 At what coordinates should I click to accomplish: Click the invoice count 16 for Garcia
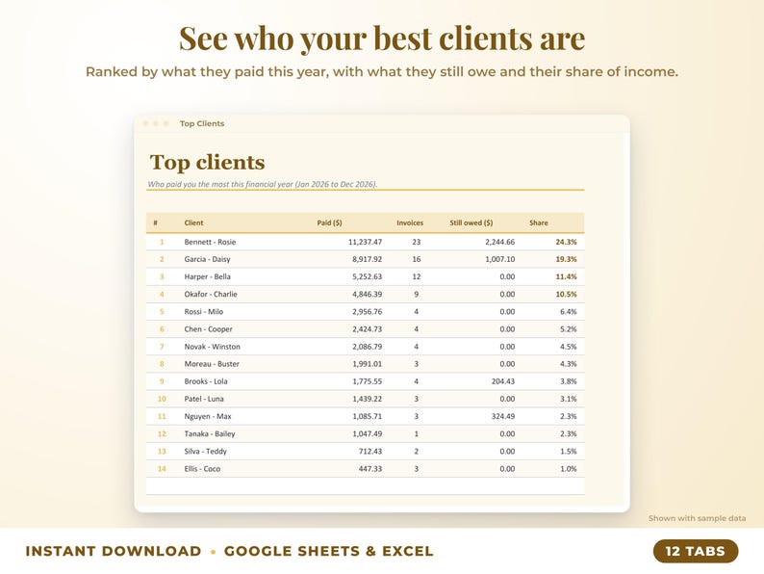coord(416,259)
